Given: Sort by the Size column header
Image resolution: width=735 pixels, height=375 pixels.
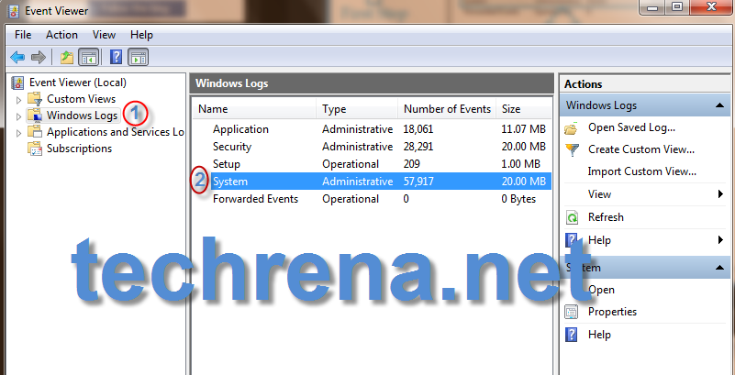Looking at the screenshot, I should pyautogui.click(x=524, y=109).
